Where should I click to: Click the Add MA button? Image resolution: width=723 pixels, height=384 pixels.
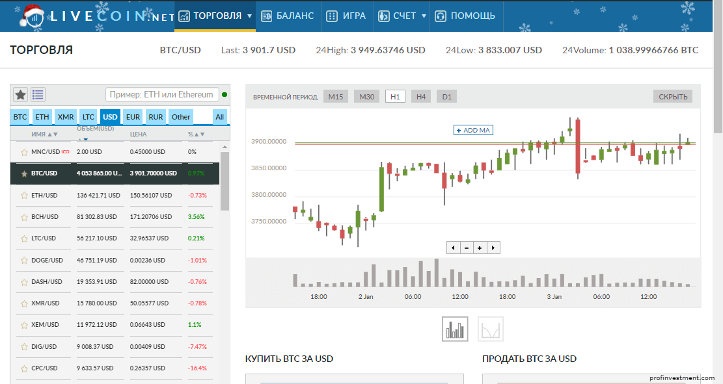click(473, 130)
